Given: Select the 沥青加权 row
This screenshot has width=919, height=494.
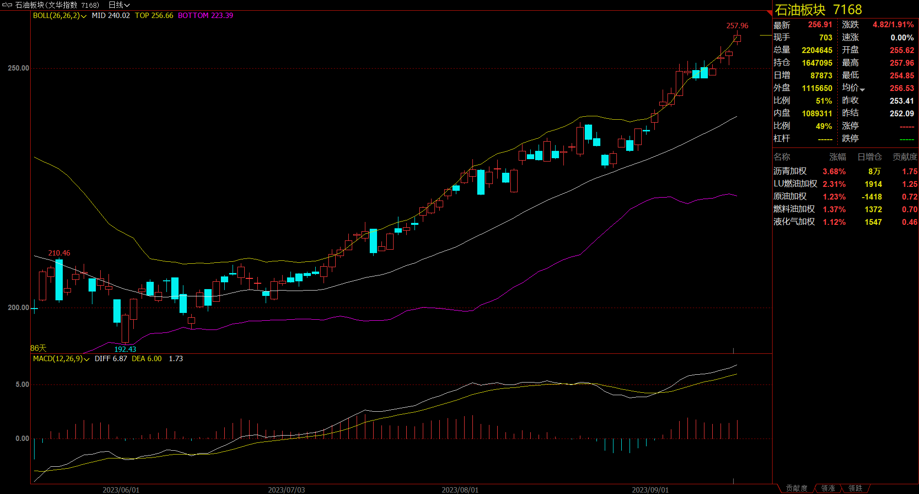Looking at the screenshot, I should [x=846, y=171].
